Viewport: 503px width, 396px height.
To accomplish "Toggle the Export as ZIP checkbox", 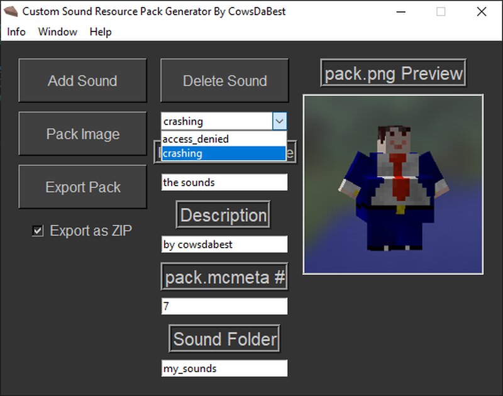I will [38, 231].
